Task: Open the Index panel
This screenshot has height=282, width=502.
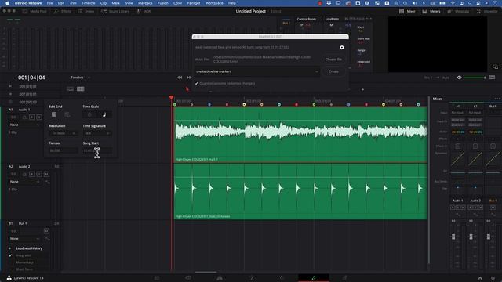Action: pyautogui.click(x=86, y=11)
